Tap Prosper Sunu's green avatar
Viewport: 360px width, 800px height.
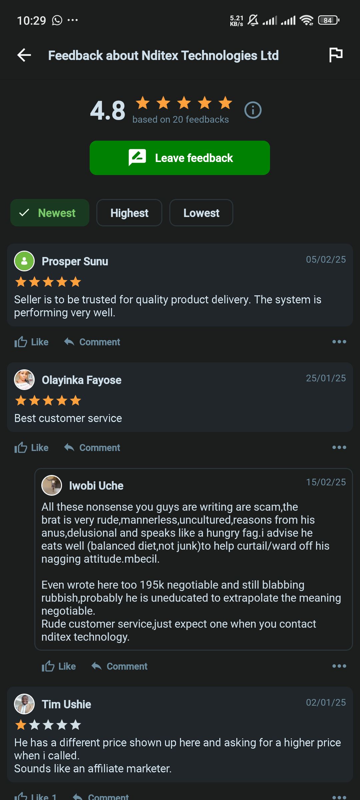24,261
